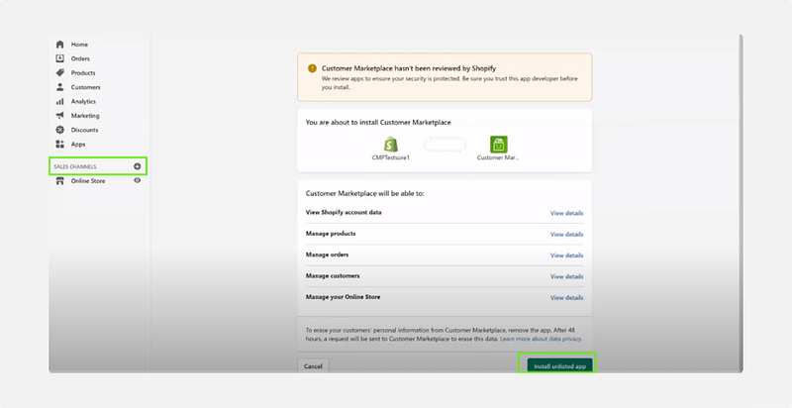The image size is (792, 408).
Task: Toggle Online Store preview eye icon
Action: pos(138,180)
